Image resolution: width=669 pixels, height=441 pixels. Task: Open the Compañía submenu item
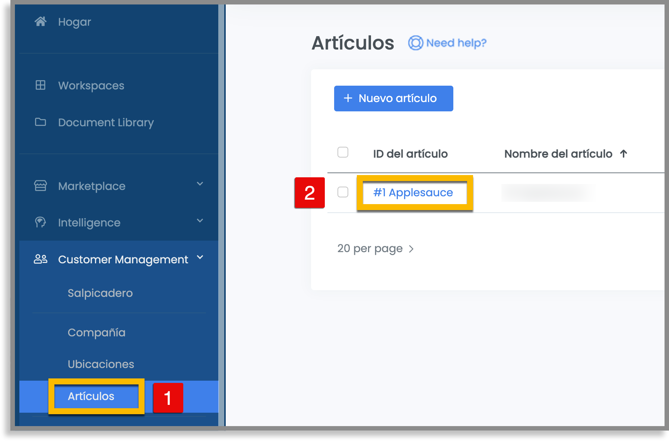tap(96, 333)
